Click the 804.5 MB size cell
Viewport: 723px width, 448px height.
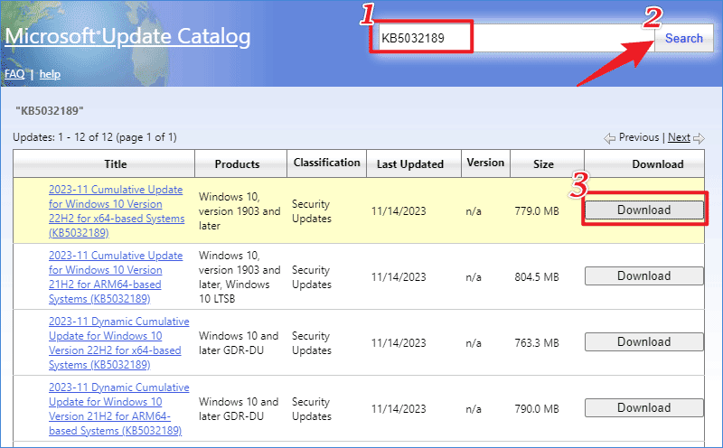[x=537, y=277]
